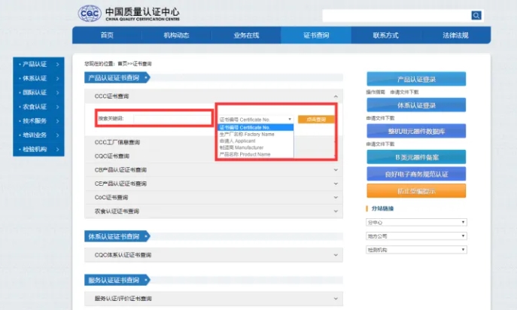This screenshot has width=517, height=310.
Task: Collapse the CCC证书查询 section chevron
Action: coord(336,96)
